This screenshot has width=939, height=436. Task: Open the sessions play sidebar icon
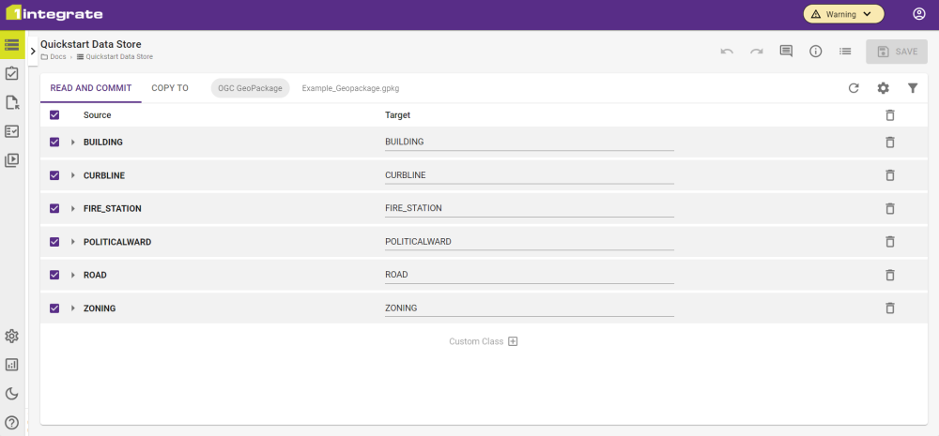[12, 159]
